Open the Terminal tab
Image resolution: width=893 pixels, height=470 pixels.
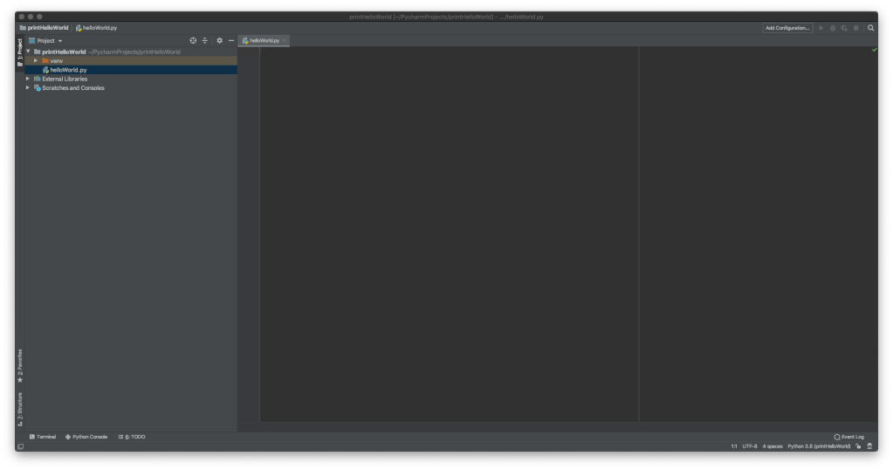[x=43, y=436]
